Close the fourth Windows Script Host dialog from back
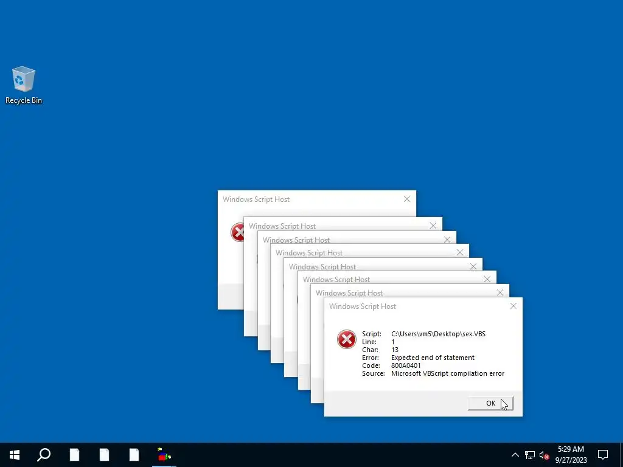The height and width of the screenshot is (467, 623). (460, 252)
